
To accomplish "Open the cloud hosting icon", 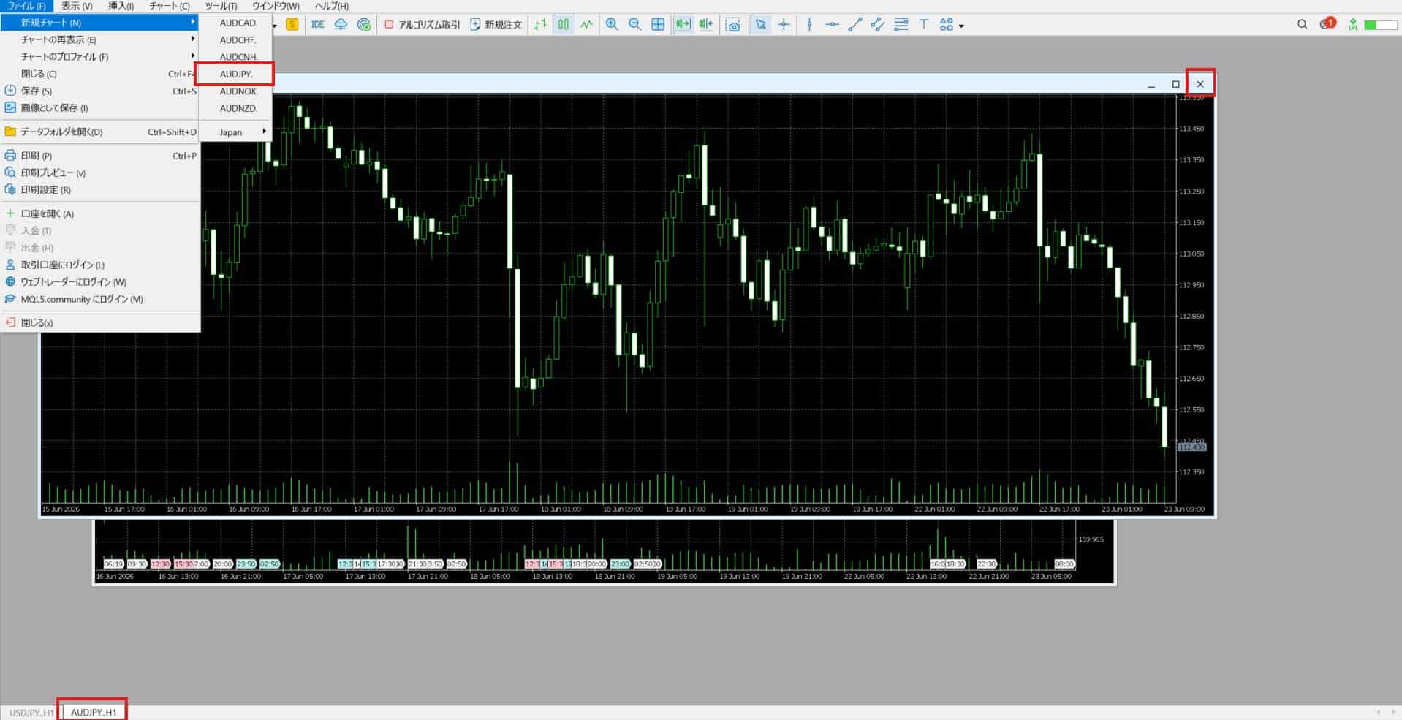I will pyautogui.click(x=341, y=25).
